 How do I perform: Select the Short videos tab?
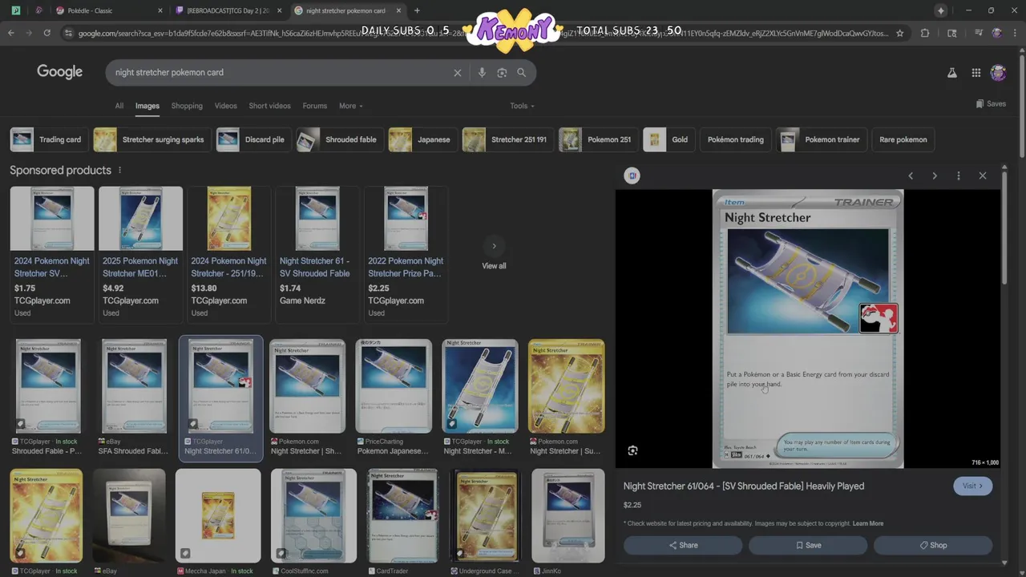point(269,106)
